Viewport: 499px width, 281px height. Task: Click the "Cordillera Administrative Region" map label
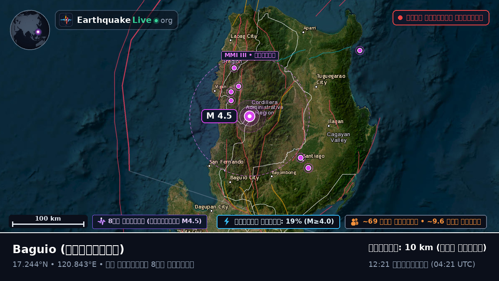click(x=264, y=107)
